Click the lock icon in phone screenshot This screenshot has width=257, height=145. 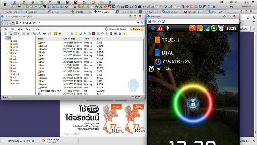coord(193,104)
